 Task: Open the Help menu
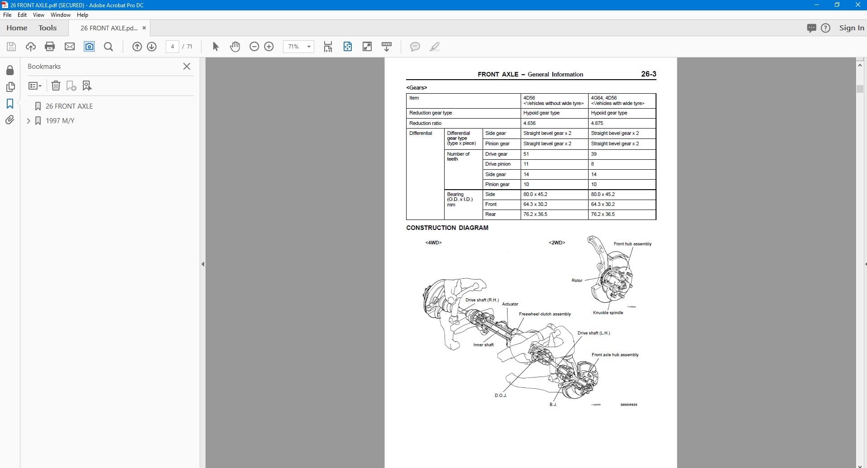82,15
